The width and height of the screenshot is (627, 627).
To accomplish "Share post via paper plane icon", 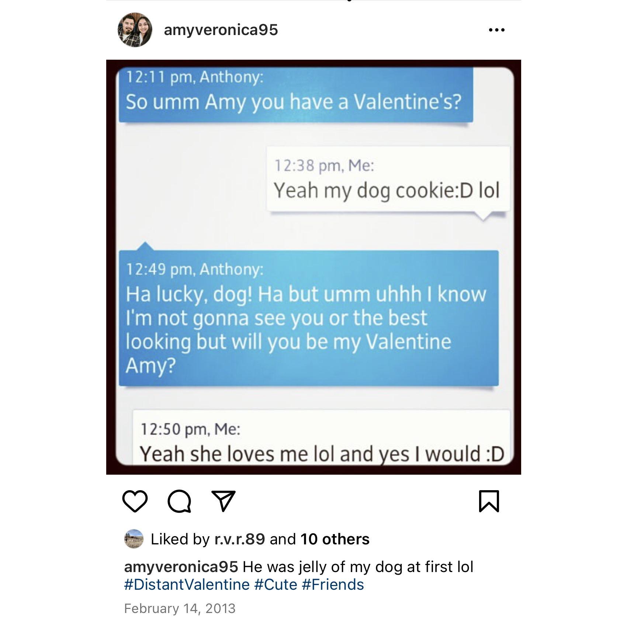I will pyautogui.click(x=224, y=501).
